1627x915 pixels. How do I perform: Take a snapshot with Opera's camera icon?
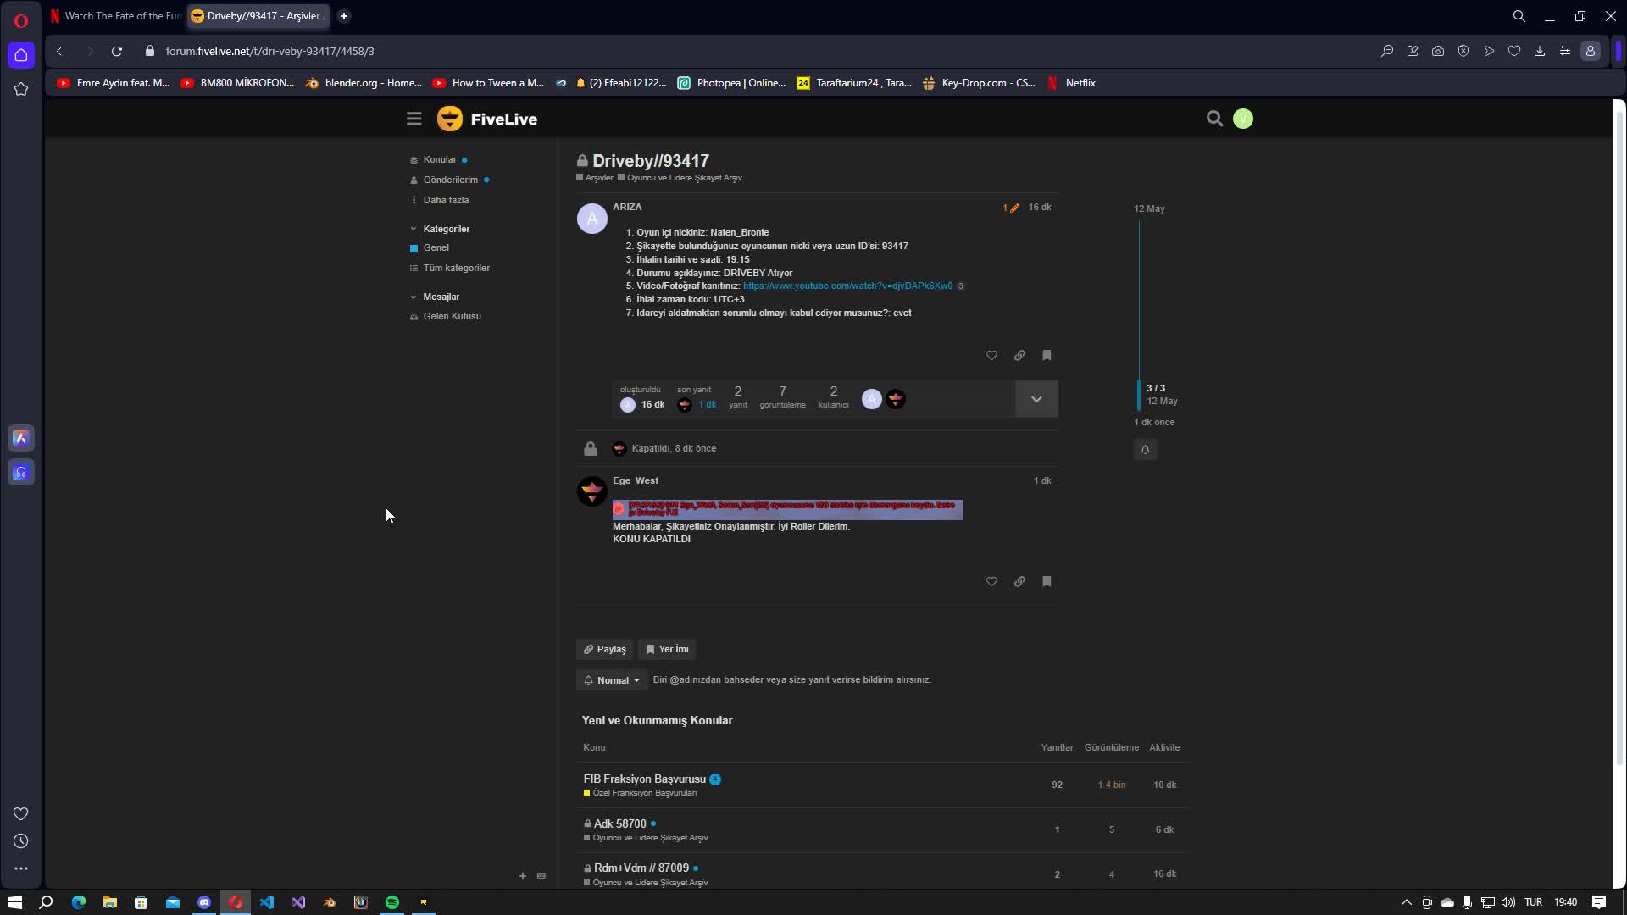1438,51
